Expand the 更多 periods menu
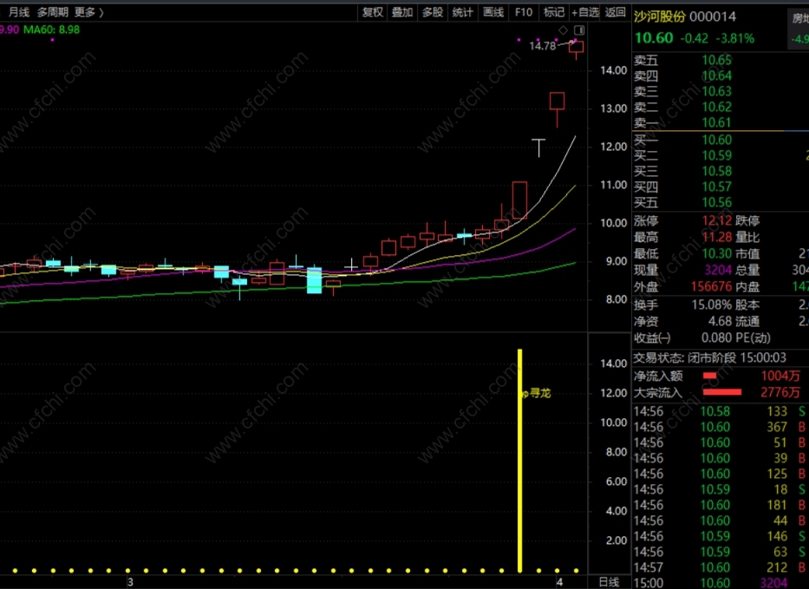Screen dimensions: 809x589 pos(88,12)
